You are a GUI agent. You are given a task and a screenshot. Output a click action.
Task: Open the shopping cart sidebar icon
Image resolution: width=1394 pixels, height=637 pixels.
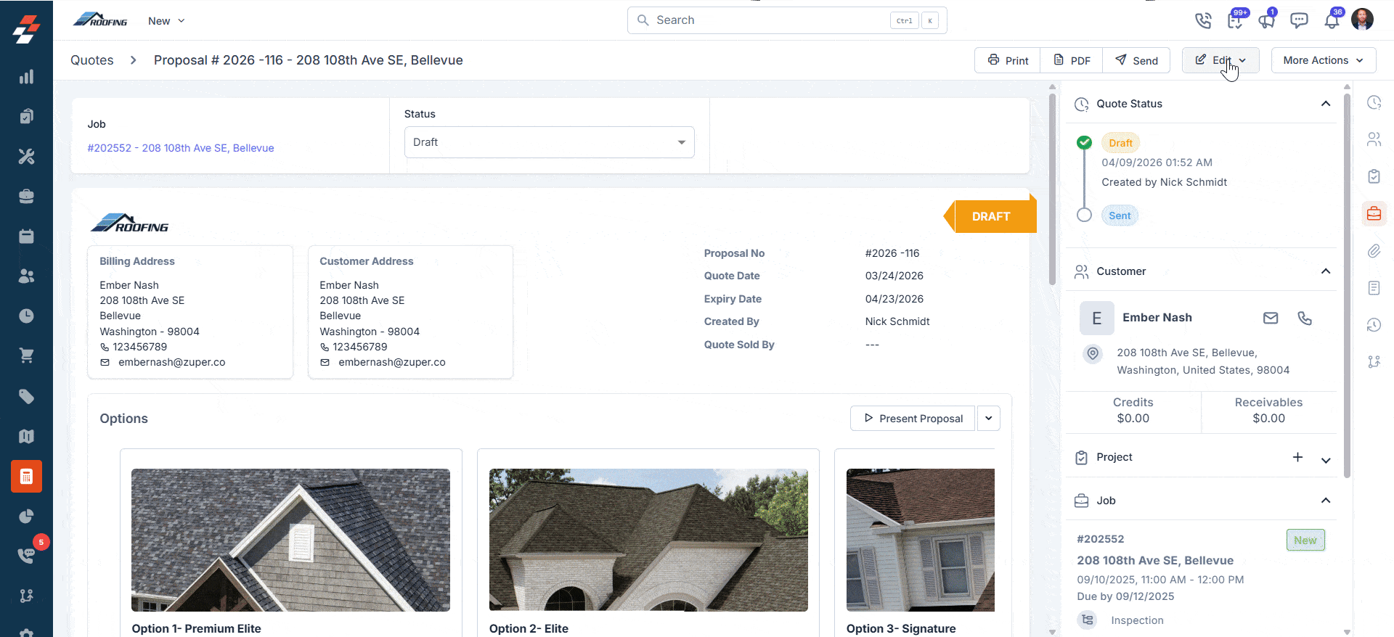(26, 356)
